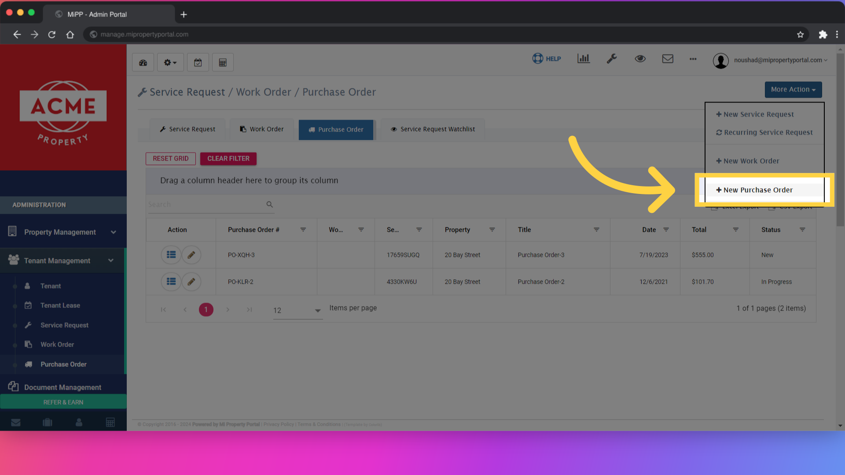Select Recurring Service Request menu item
The width and height of the screenshot is (845, 475).
click(764, 132)
